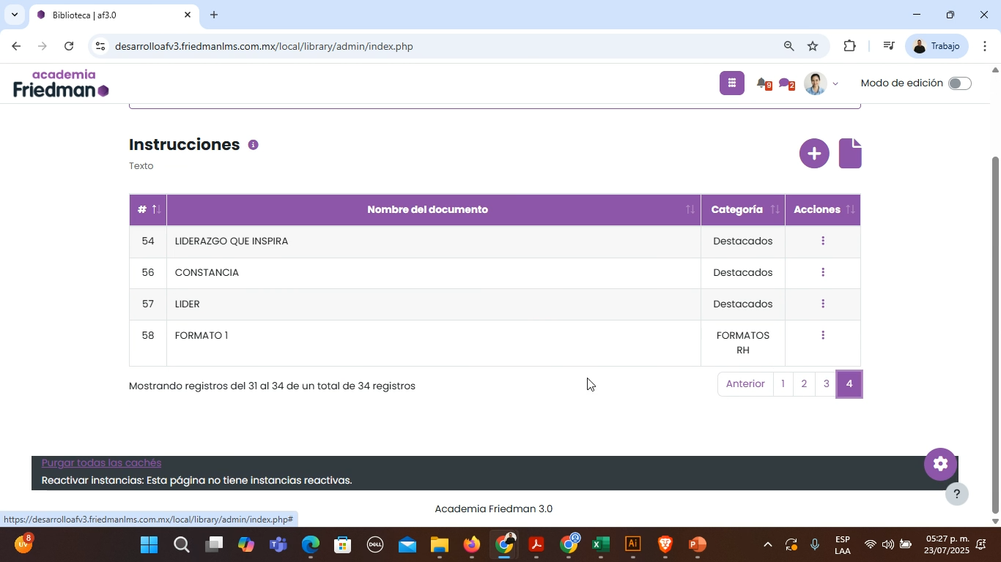The height and width of the screenshot is (562, 1001).
Task: Sort by Nombre del documento column
Action: 434,210
